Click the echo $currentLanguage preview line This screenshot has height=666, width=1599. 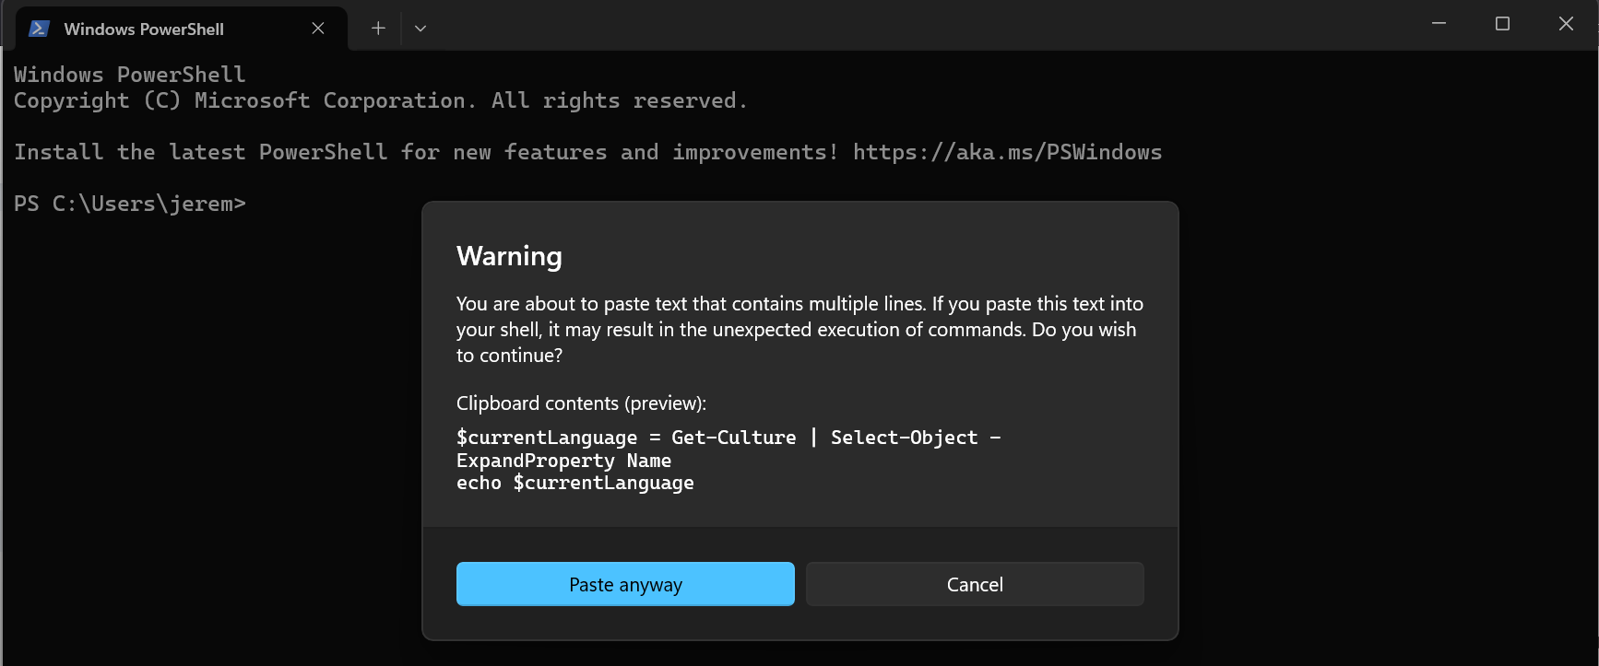coord(574,483)
